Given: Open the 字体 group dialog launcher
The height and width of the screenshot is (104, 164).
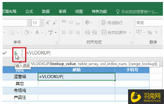Looking at the screenshot, I should click(56, 42).
